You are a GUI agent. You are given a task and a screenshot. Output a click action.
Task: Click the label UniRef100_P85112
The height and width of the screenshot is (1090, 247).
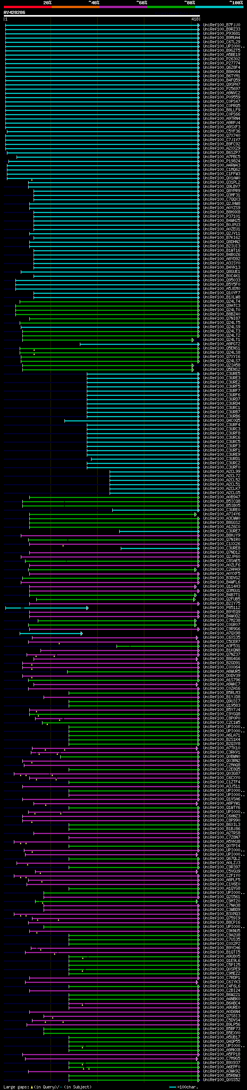pos(221,608)
